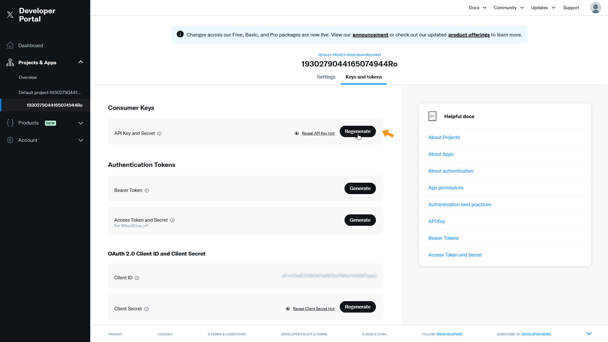Open Authentication best practices doc link
Viewport: 608px width, 342px height.
coord(459,205)
